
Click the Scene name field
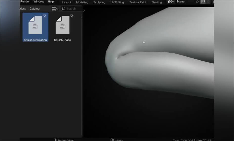point(185,2)
